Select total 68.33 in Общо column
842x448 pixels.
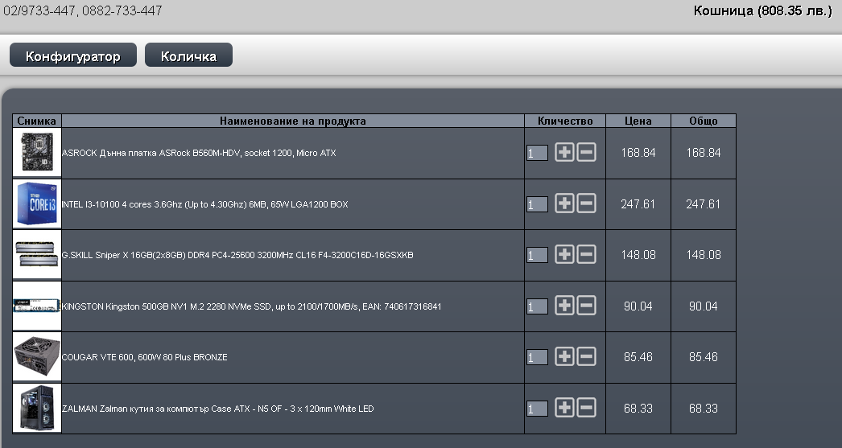tap(704, 409)
